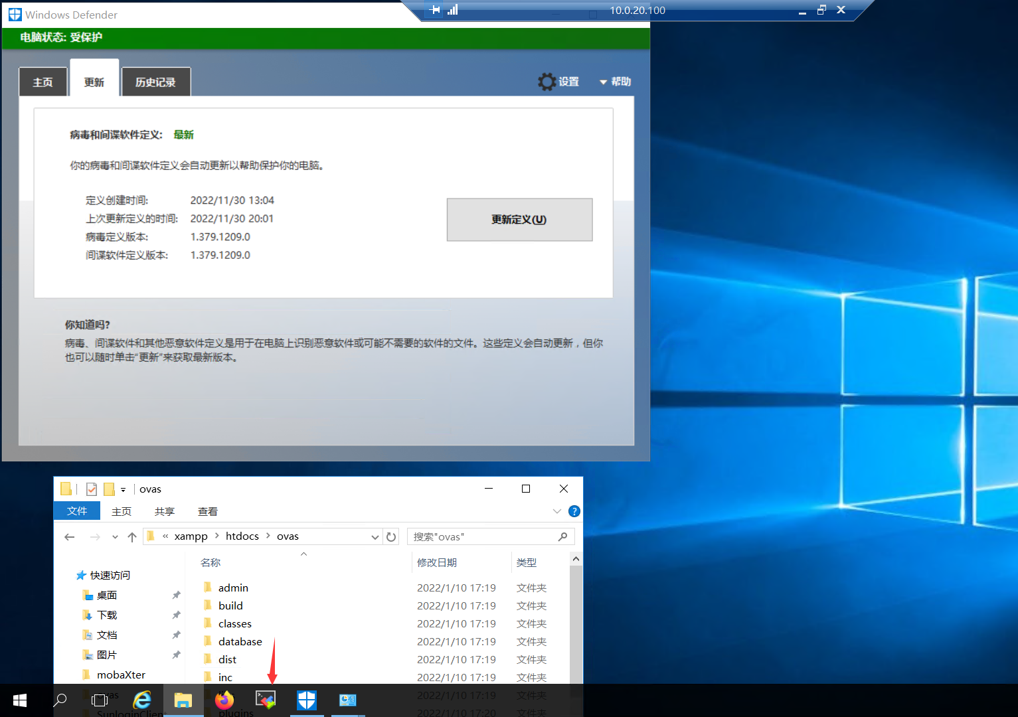
Task: Open 桌面 in the navigation pane
Action: [100, 595]
